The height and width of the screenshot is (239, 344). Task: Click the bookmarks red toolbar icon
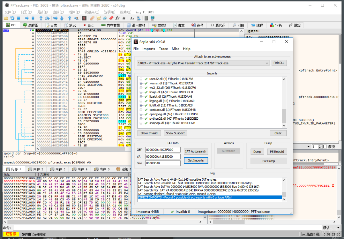click(111, 18)
